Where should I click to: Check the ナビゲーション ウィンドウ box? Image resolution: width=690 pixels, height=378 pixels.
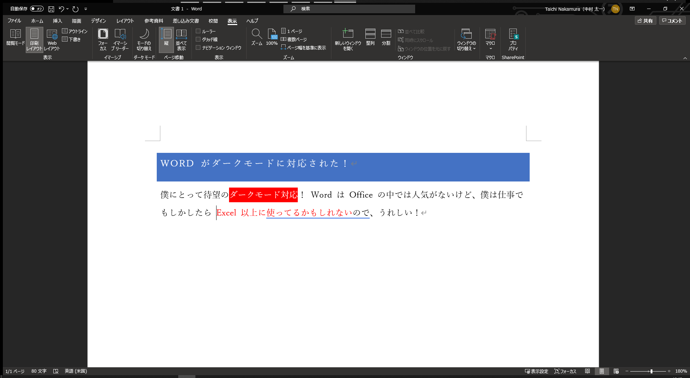tap(198, 48)
